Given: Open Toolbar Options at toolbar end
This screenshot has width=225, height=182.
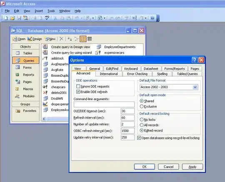Looking at the screenshot, I should click(x=158, y=18).
